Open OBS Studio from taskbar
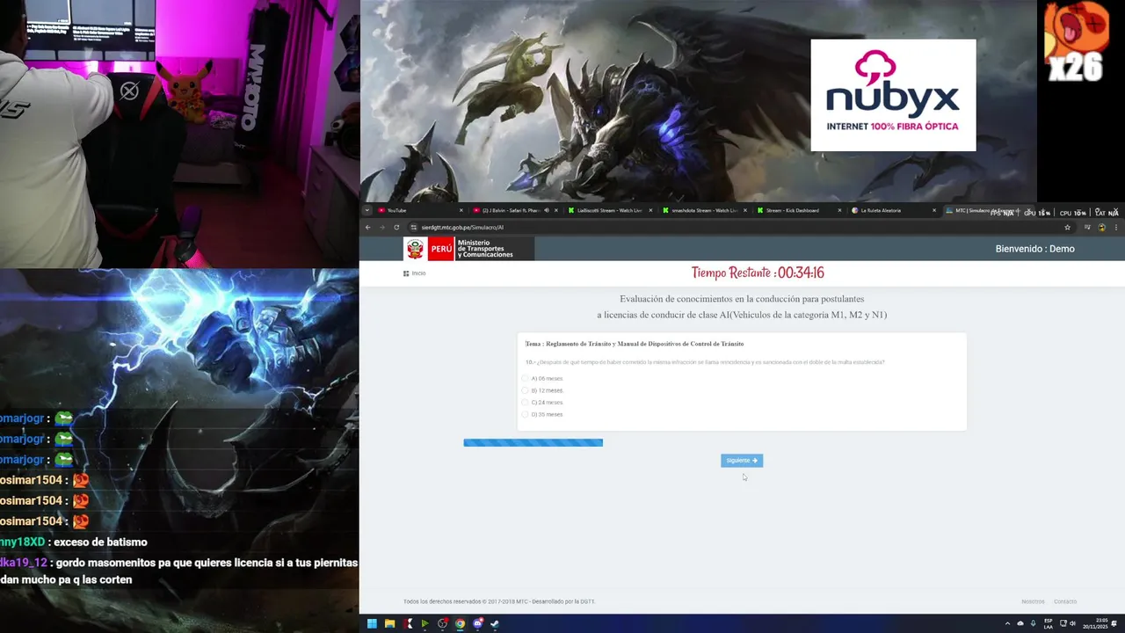The image size is (1125, 633). pos(442,624)
